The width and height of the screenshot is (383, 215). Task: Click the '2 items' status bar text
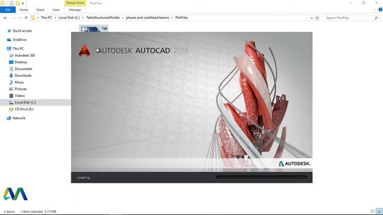click(x=10, y=211)
